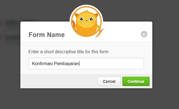The image size is (179, 109).
Task: Click the orange cat mascot logo
Action: tap(86, 22)
